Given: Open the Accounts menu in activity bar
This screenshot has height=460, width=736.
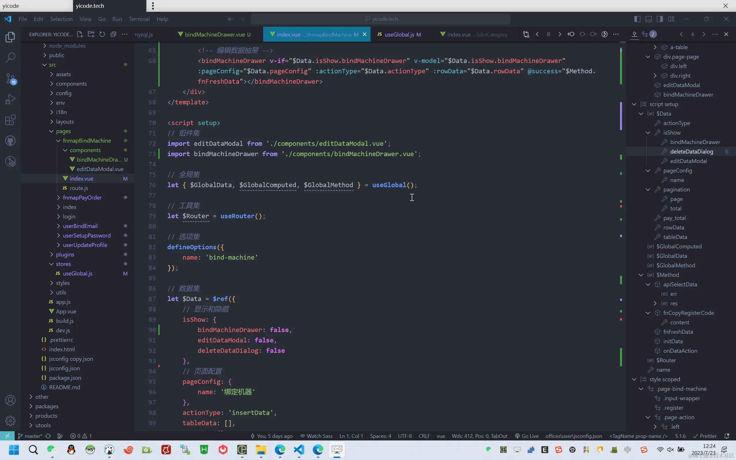Looking at the screenshot, I should coord(10,400).
